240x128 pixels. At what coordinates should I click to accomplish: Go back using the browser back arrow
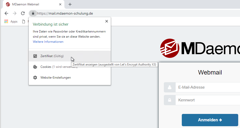coord(6,13)
